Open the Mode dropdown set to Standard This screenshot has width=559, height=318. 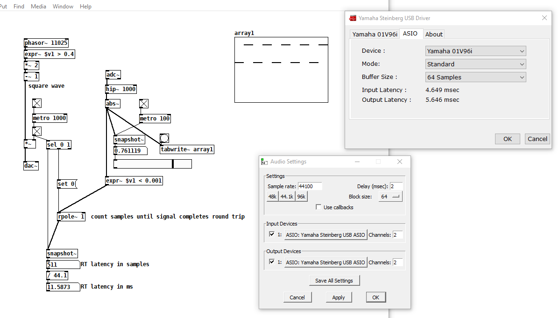(x=475, y=64)
